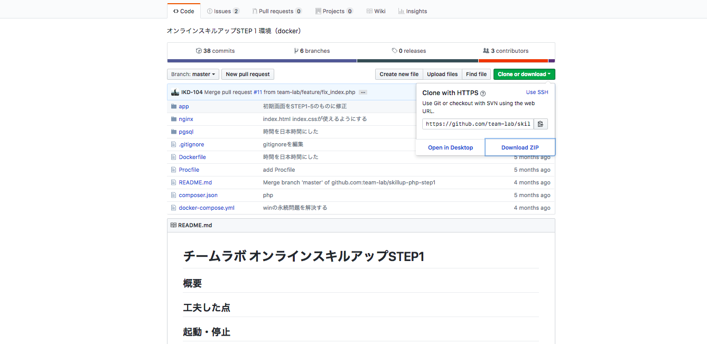Expand commit message ellipsis button
The height and width of the screenshot is (344, 707).
362,92
